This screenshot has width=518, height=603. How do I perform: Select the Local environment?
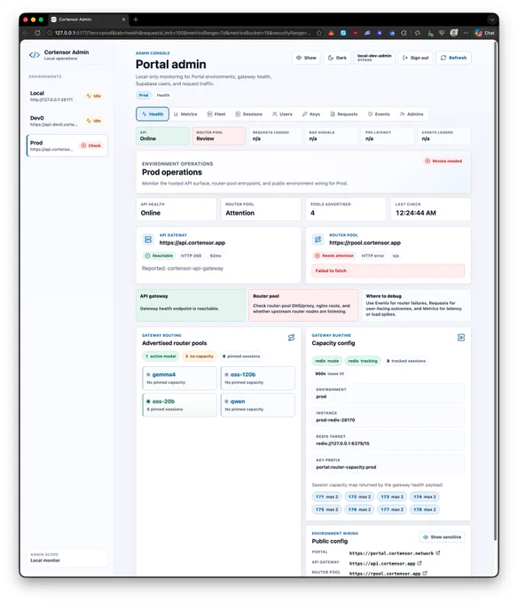click(x=67, y=96)
